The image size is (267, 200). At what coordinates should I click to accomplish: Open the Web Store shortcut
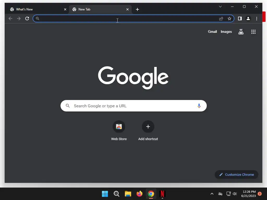click(x=119, y=131)
